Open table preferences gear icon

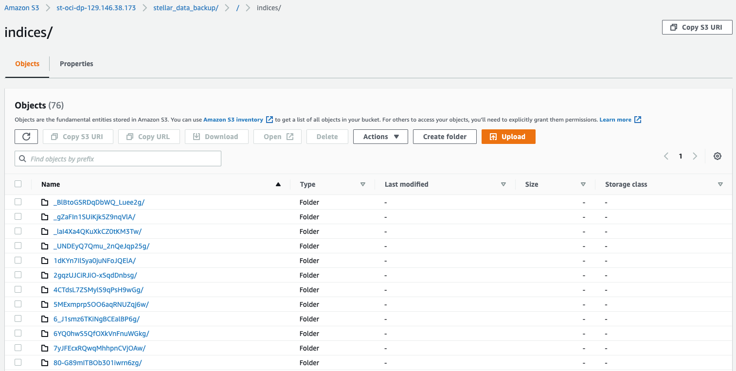tap(717, 156)
